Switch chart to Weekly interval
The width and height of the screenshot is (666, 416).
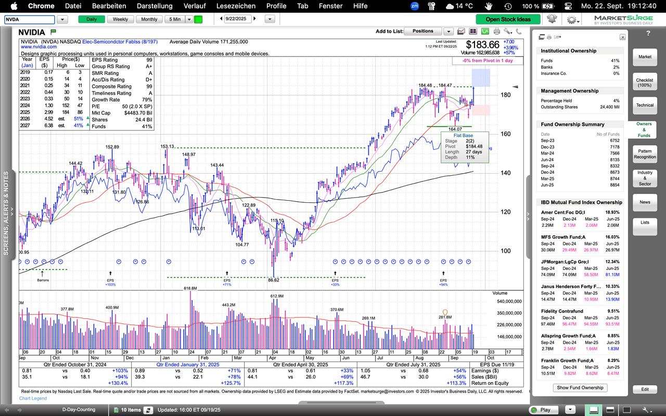pyautogui.click(x=120, y=19)
